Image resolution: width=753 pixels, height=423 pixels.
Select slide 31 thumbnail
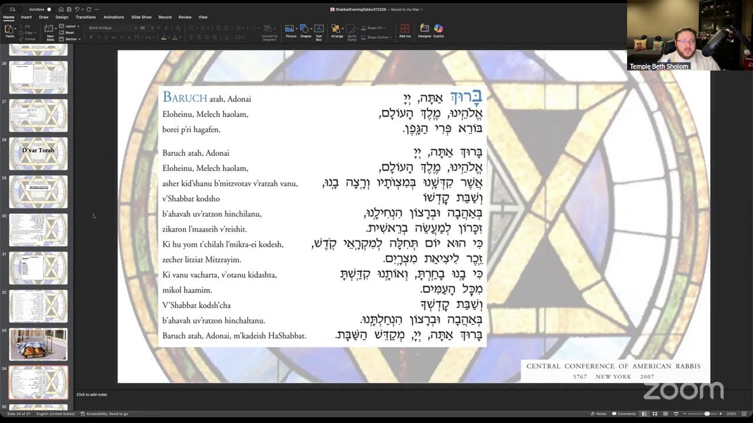coord(38,268)
